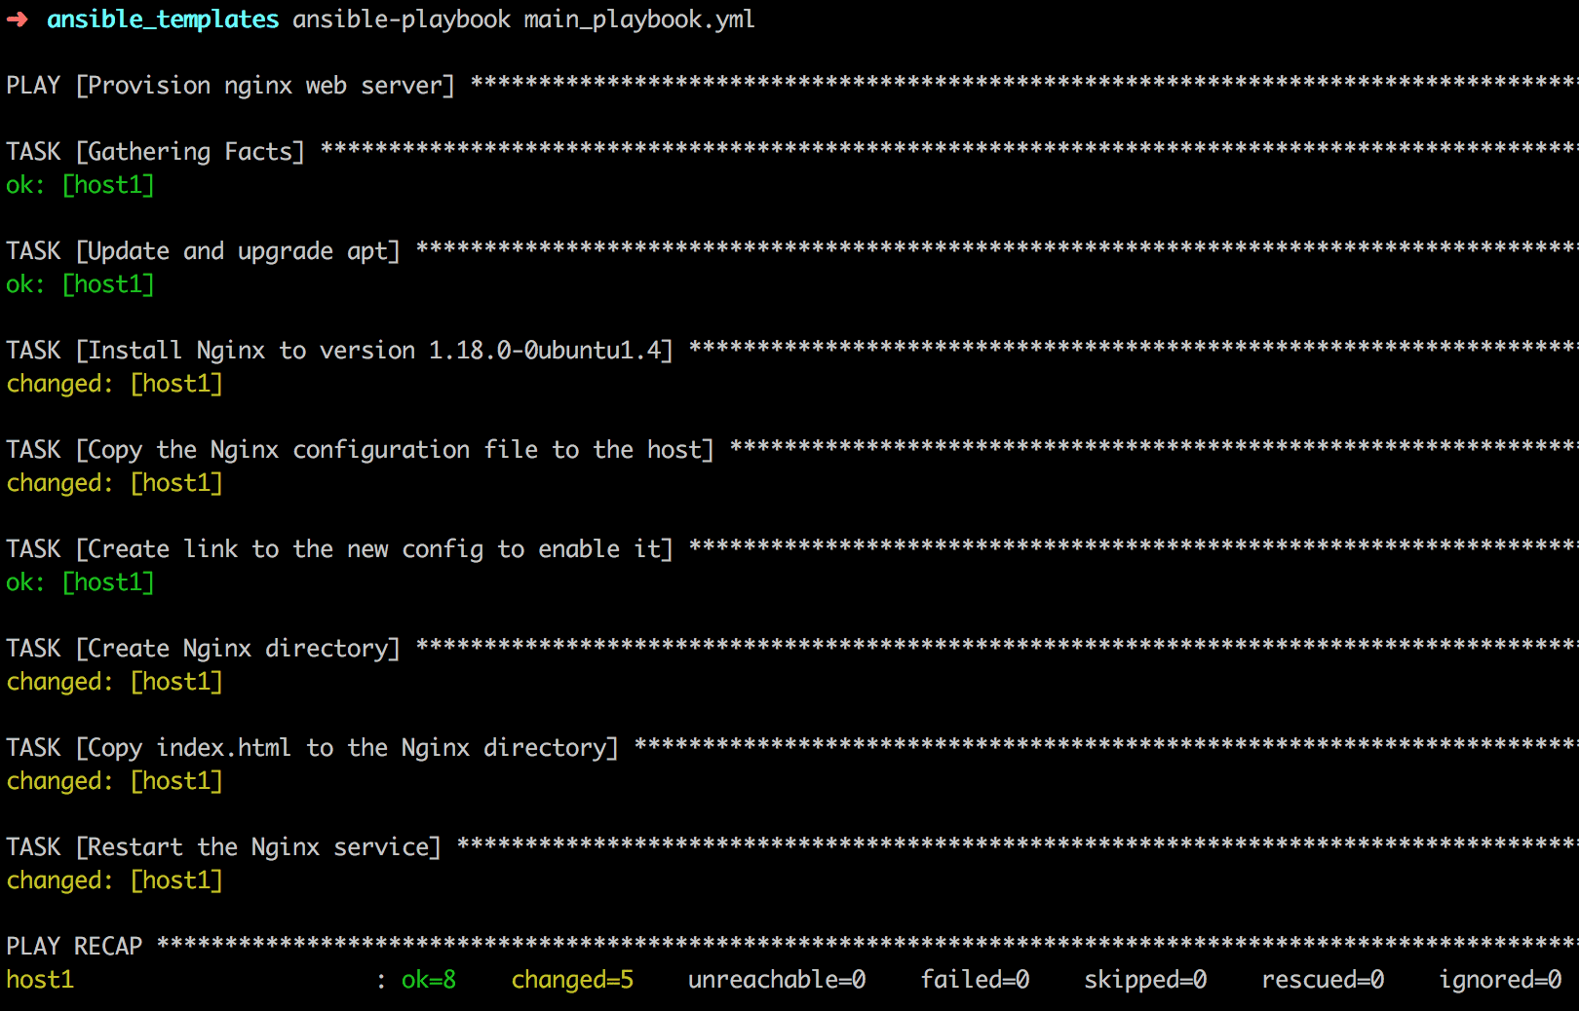
Task: Click 'changed: [host1]' under Restart Nginx service
Action: coord(114,880)
